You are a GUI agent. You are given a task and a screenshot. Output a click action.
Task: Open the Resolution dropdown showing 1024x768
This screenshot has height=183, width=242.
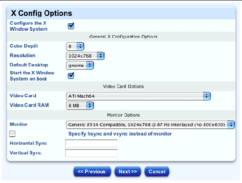tap(85, 56)
